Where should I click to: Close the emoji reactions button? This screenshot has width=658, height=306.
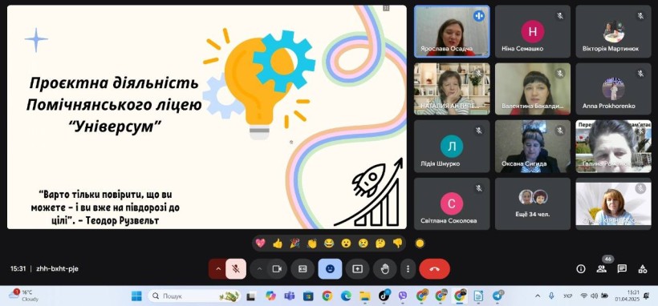pyautogui.click(x=330, y=269)
